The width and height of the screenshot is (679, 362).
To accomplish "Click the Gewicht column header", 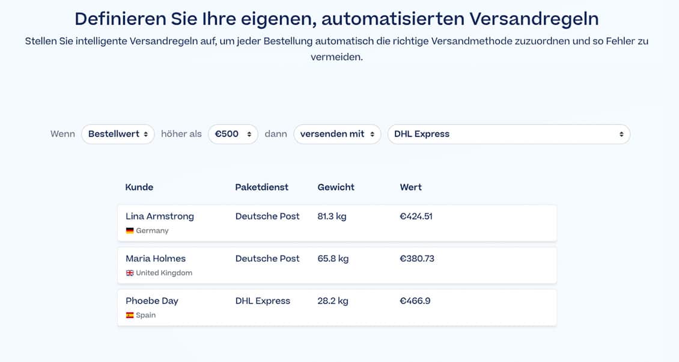I will click(336, 187).
